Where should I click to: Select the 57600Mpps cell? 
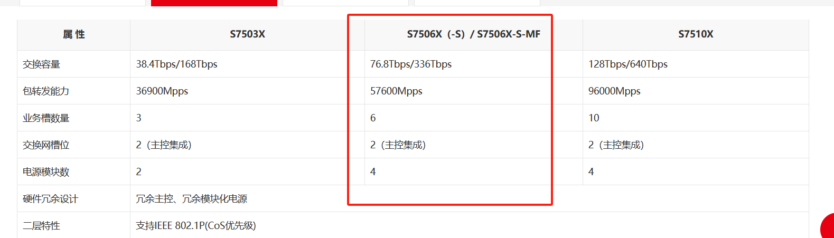click(x=396, y=91)
